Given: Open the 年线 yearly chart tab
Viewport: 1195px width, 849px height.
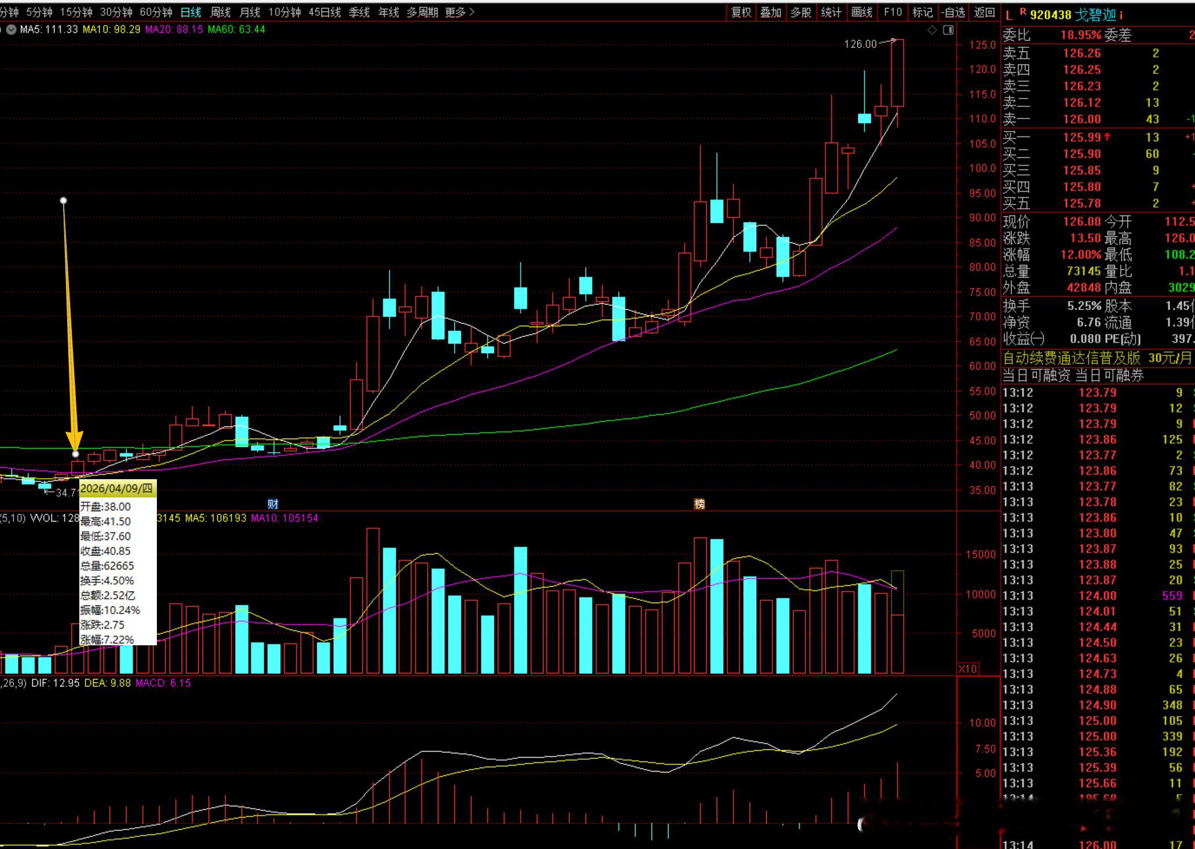Looking at the screenshot, I should 388,12.
